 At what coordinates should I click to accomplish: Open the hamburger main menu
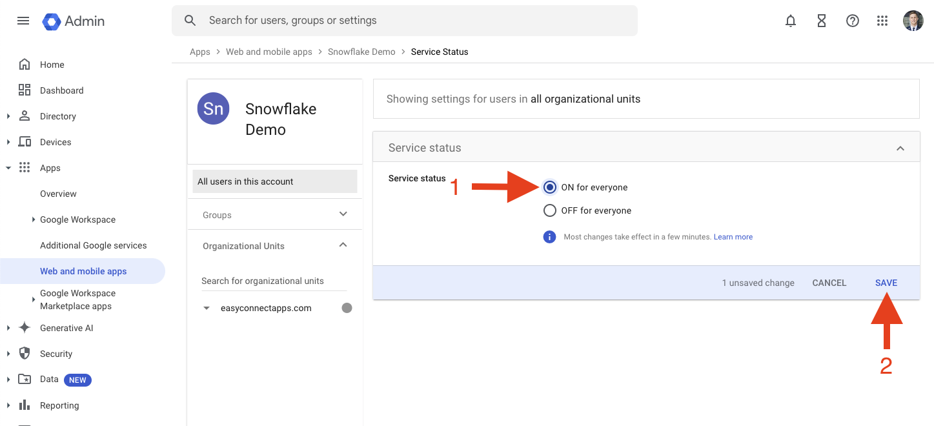[x=23, y=21]
